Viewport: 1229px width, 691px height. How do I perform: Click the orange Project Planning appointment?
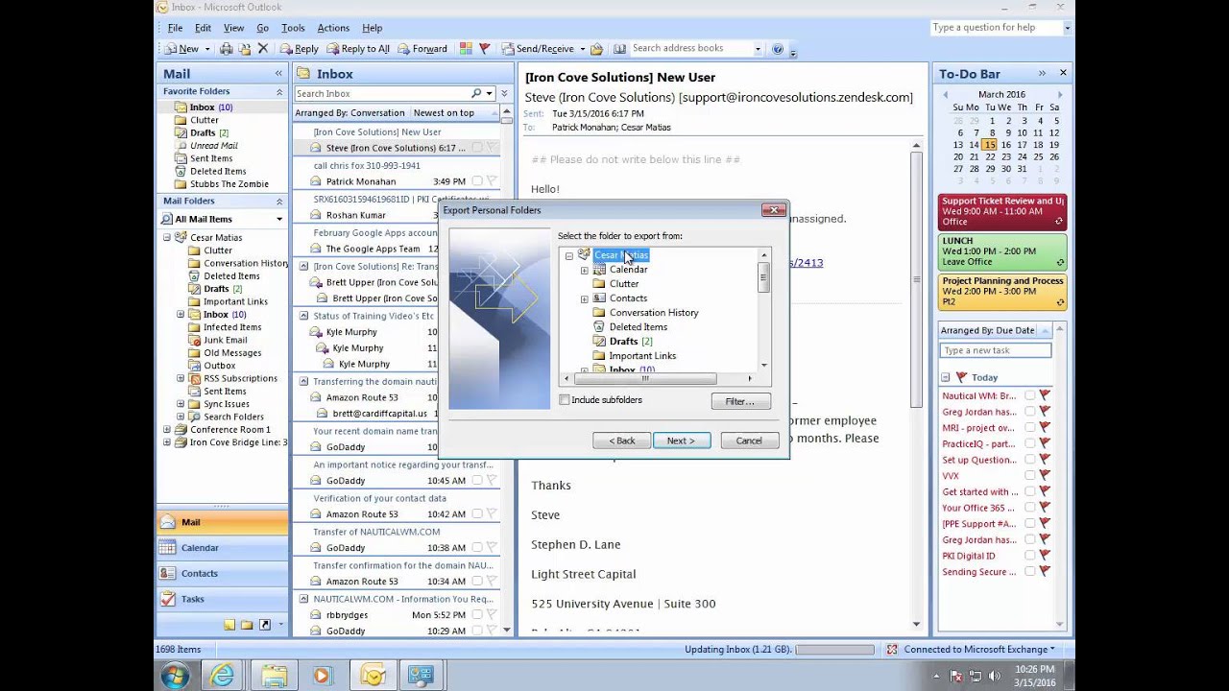pos(1002,291)
